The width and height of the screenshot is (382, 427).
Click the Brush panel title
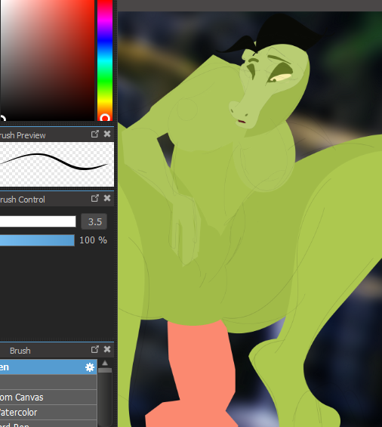coord(20,351)
